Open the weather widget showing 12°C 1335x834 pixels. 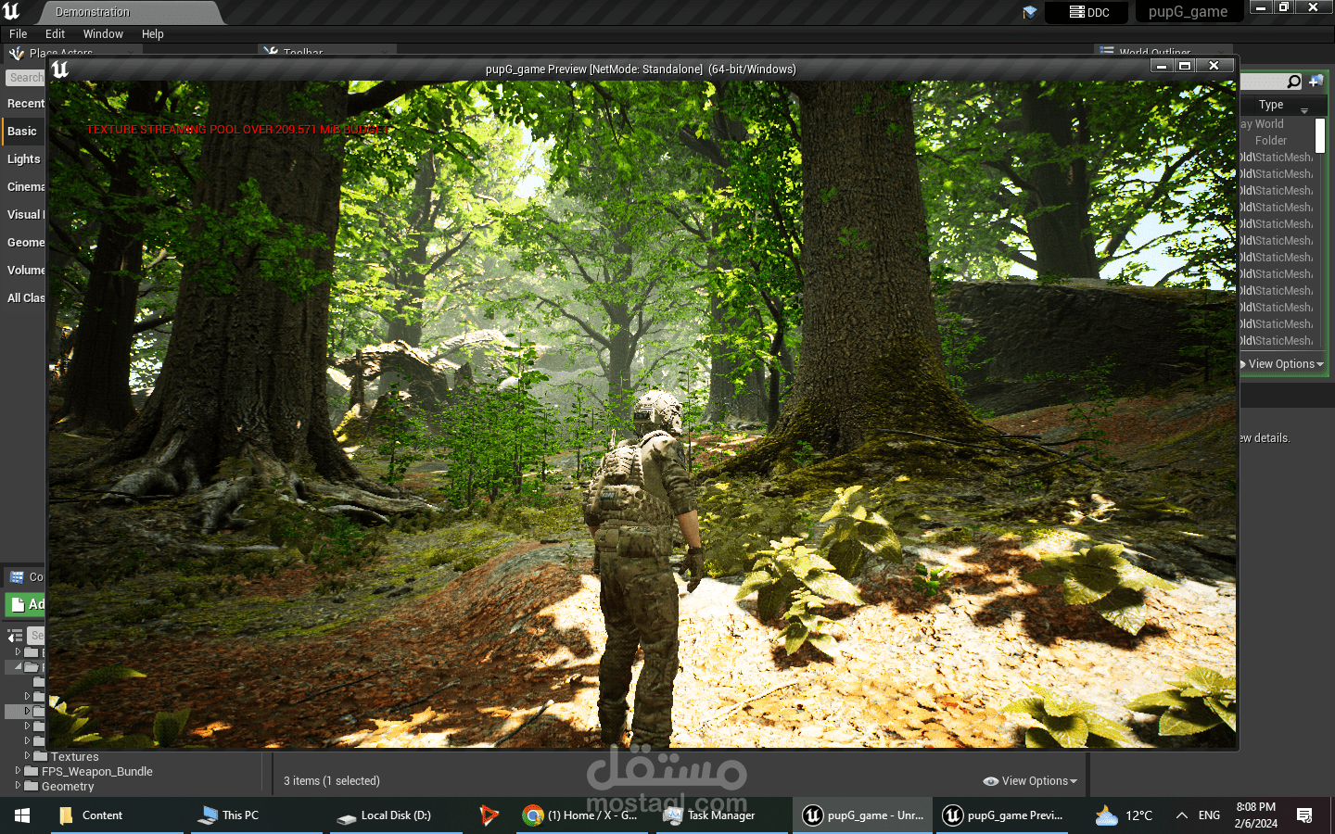[x=1124, y=815]
